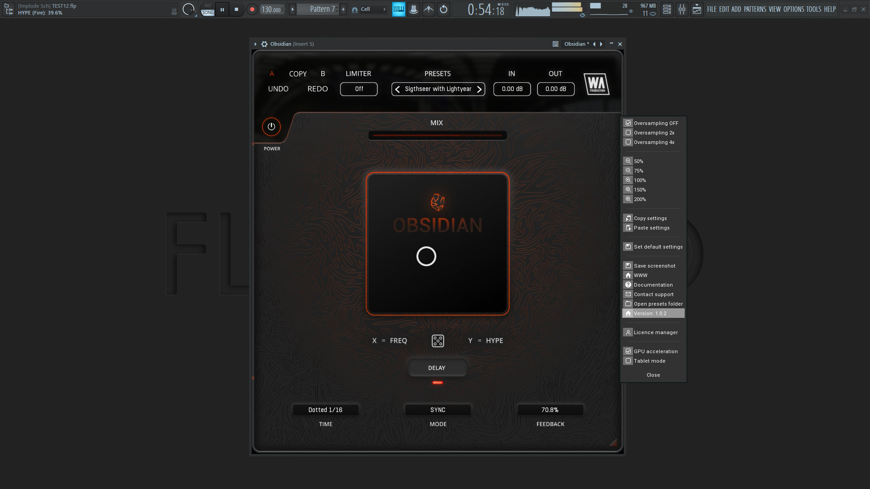This screenshot has width=870, height=489.
Task: Enable Oversampling 2x
Action: pos(628,133)
